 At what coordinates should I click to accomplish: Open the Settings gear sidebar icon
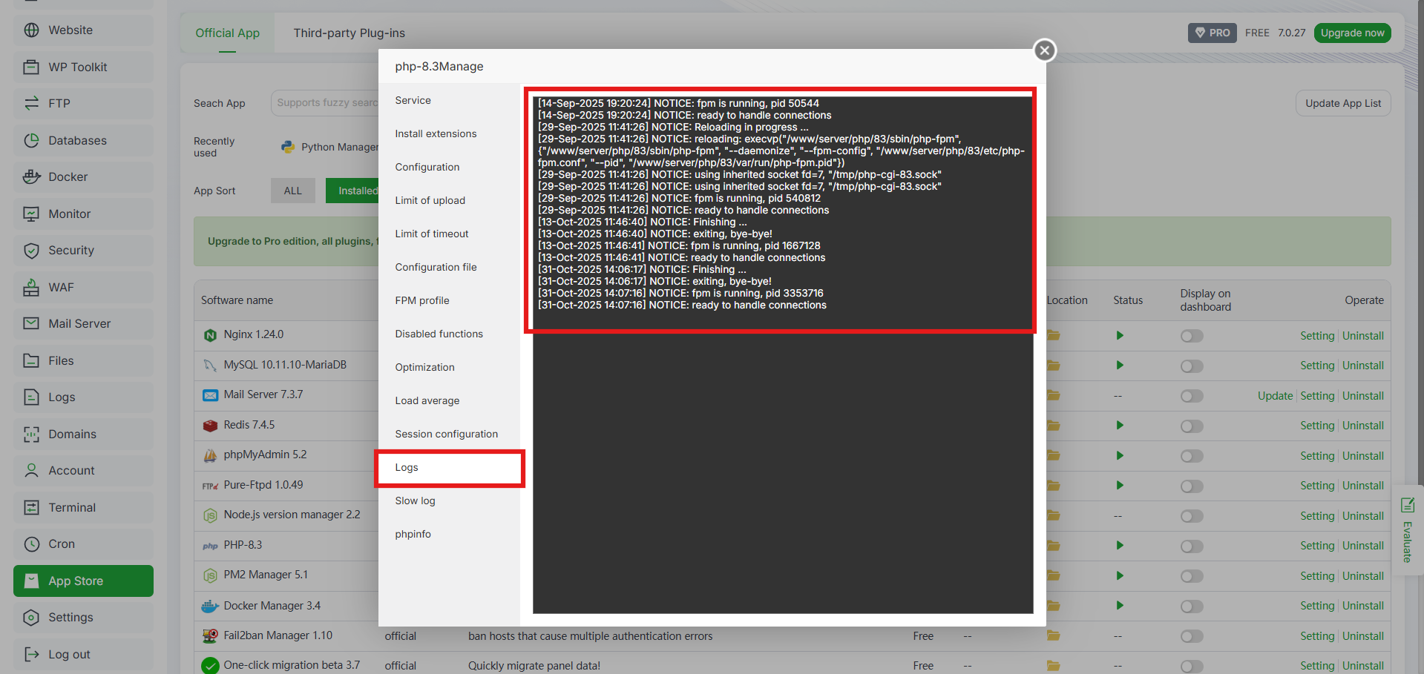tap(31, 618)
